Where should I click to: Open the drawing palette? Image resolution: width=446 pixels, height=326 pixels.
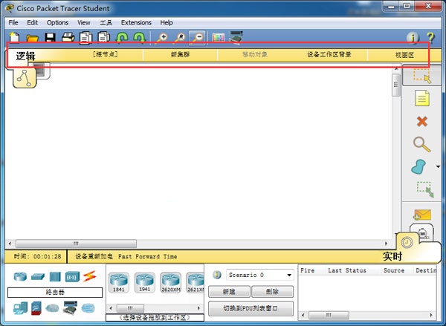pos(218,38)
